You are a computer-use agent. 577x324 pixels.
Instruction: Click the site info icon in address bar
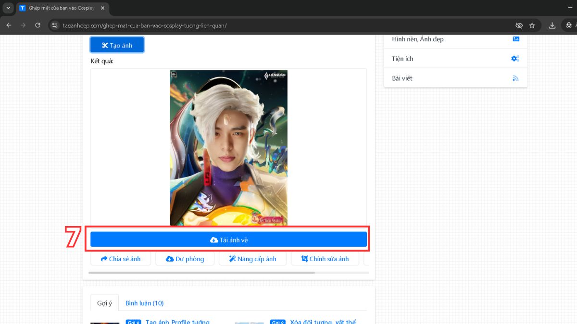tap(54, 25)
